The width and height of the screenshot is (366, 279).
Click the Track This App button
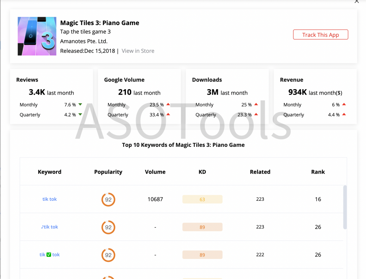[321, 35]
